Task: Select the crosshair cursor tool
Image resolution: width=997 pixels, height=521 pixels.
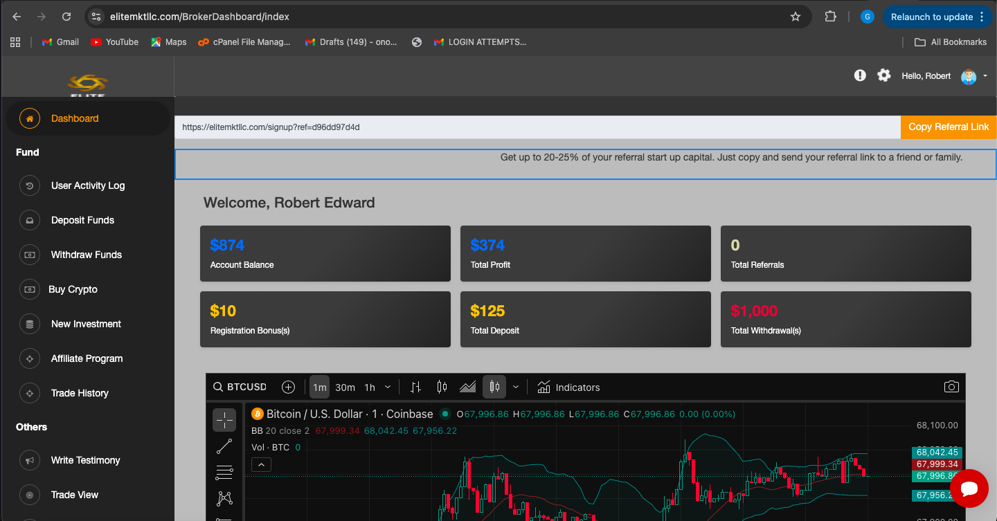Action: (224, 419)
